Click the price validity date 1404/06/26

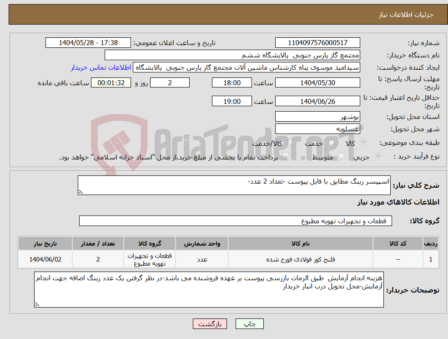coord(317,101)
